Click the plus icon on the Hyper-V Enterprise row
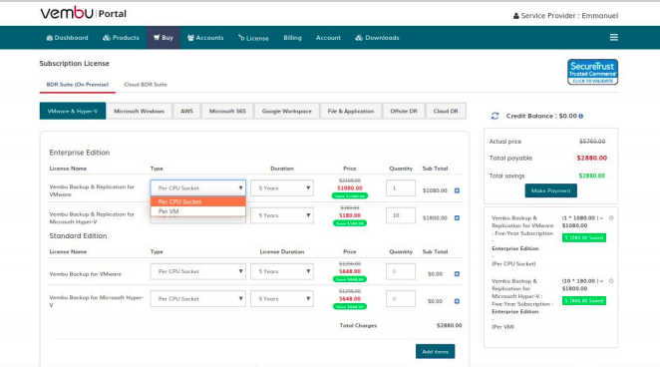The height and width of the screenshot is (367, 660). [x=457, y=218]
